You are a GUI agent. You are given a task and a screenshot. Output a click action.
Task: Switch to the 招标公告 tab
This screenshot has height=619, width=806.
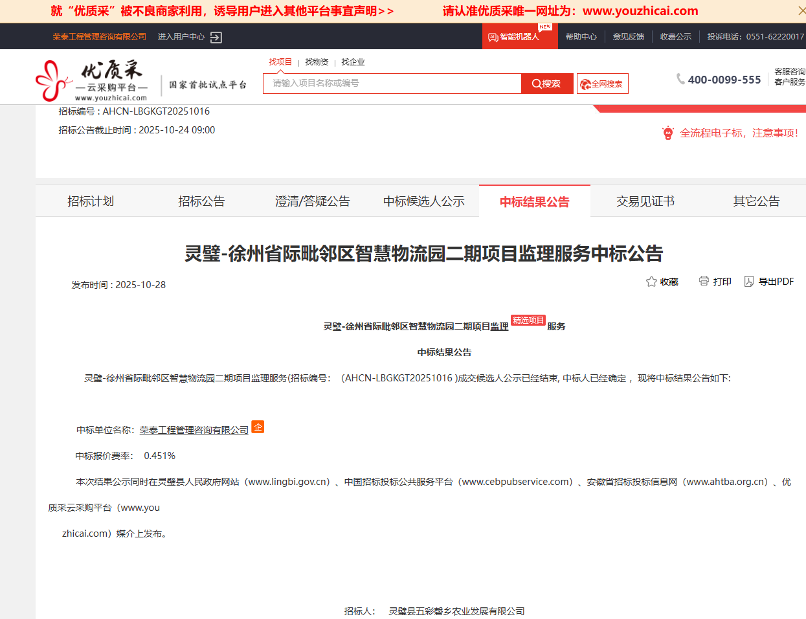click(x=201, y=201)
